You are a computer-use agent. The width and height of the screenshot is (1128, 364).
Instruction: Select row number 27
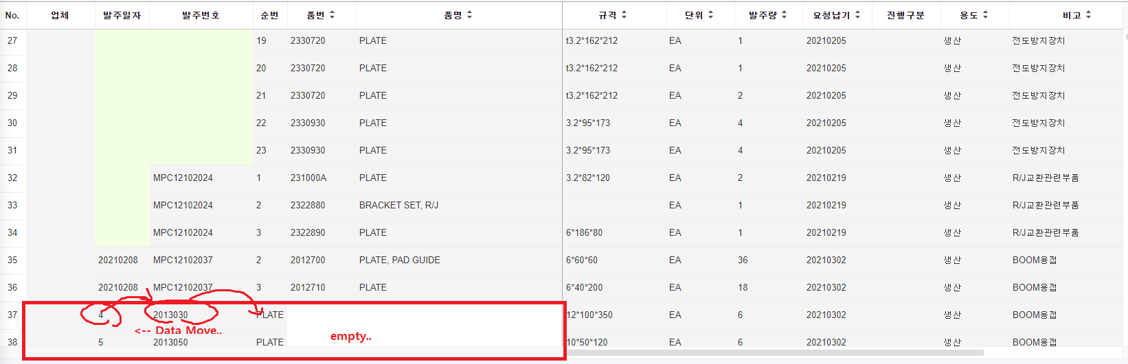[x=12, y=40]
